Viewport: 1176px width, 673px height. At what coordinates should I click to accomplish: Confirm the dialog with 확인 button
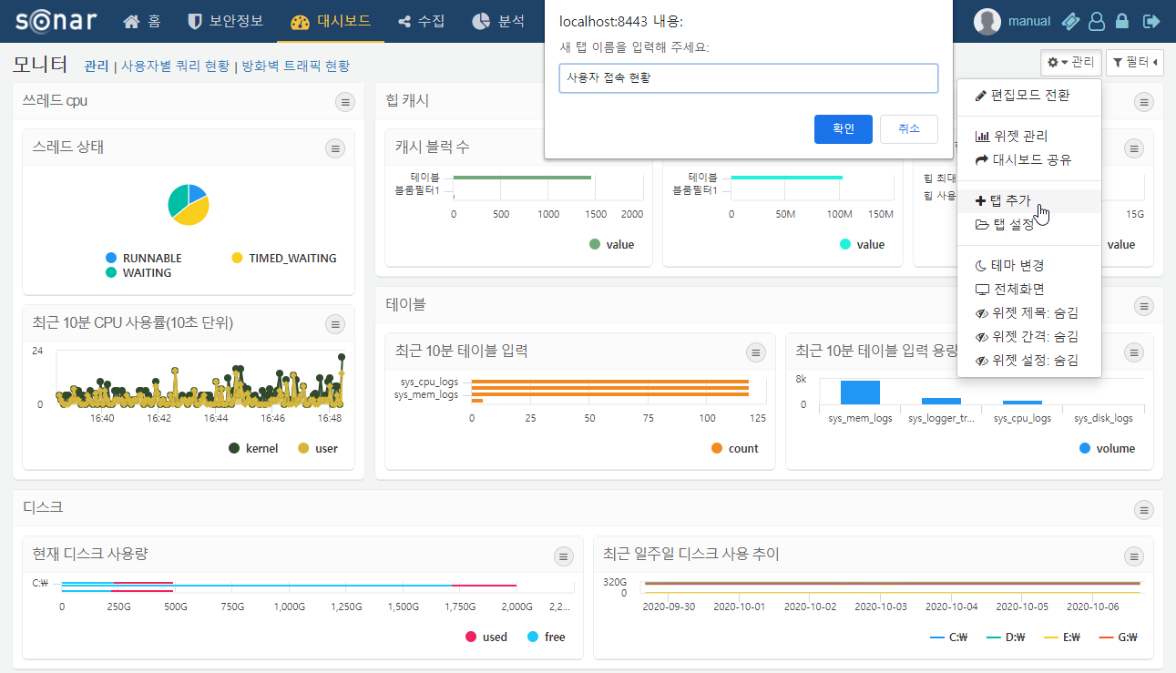tap(844, 129)
